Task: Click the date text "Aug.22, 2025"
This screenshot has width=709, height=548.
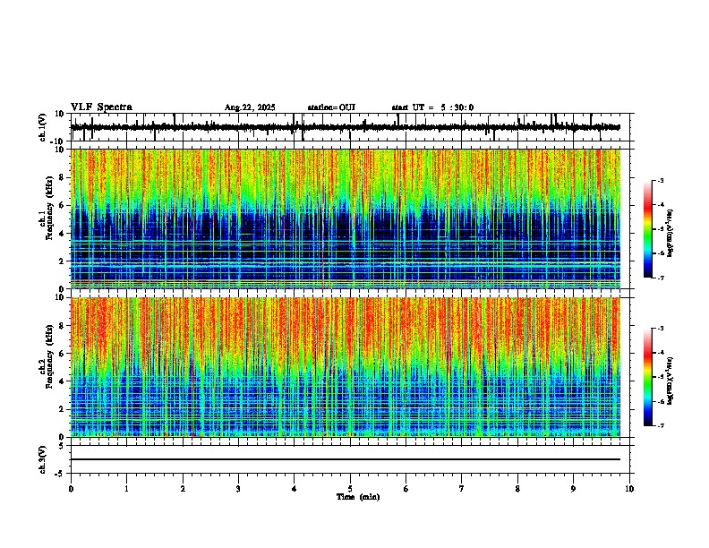Action: 250,107
